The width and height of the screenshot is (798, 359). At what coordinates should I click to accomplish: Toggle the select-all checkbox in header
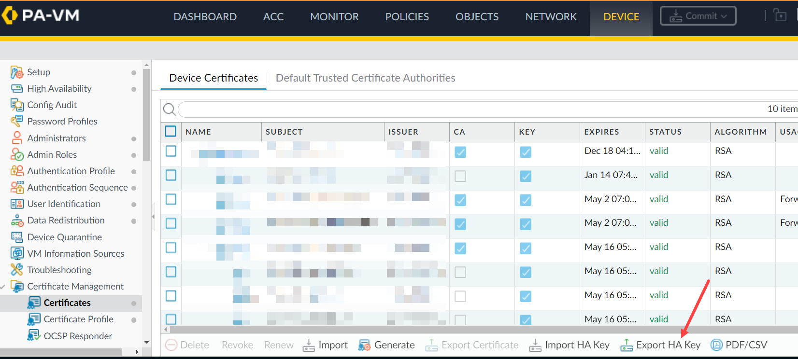pos(171,131)
